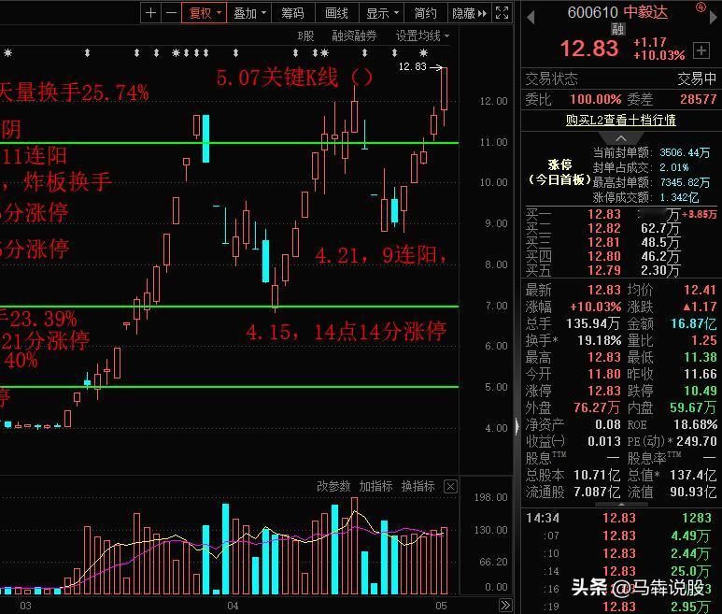Screen dimensions: 722x614
Task: Click the 隐藏 panel arrows button
Action: pyautogui.click(x=470, y=12)
